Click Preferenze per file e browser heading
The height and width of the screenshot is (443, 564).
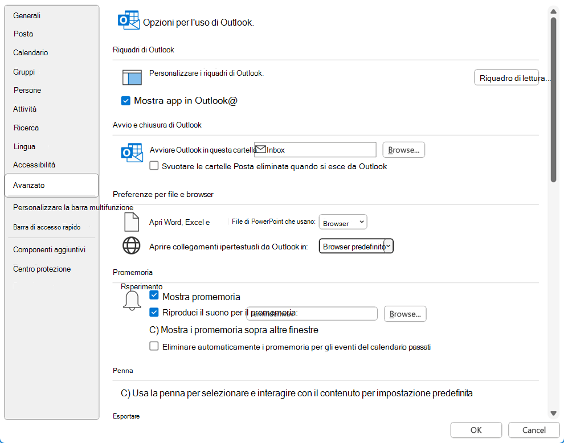pyautogui.click(x=163, y=194)
